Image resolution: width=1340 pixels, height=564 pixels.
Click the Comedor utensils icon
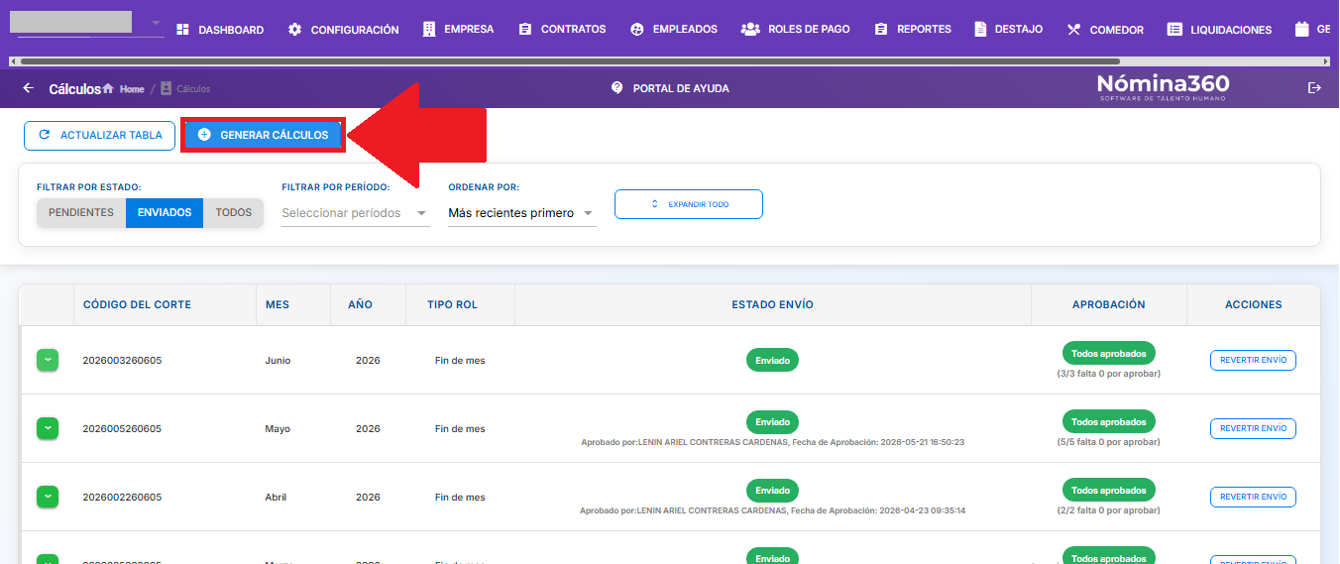coord(1074,30)
